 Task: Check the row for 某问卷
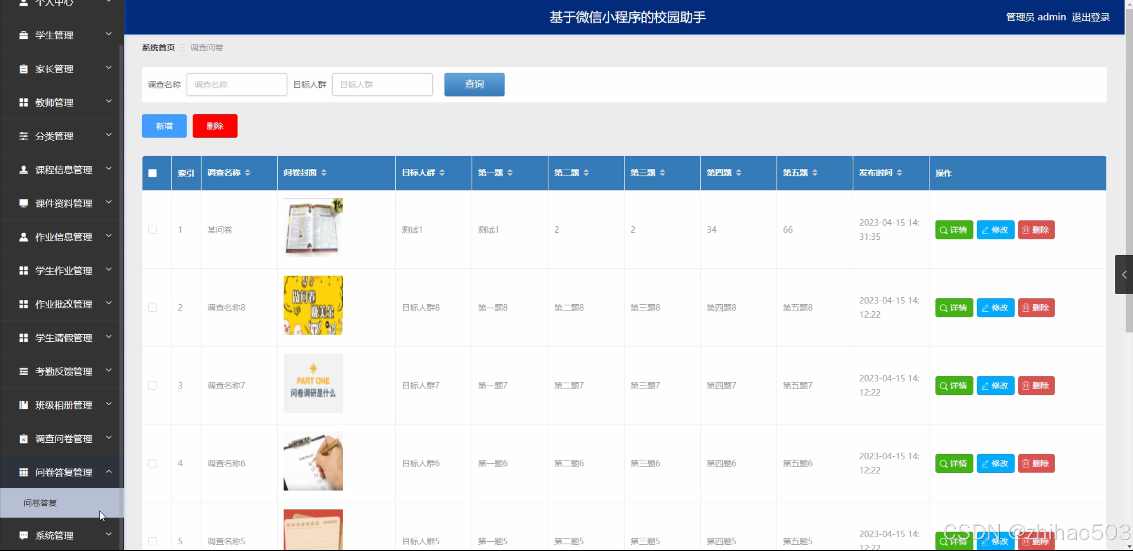pos(152,230)
